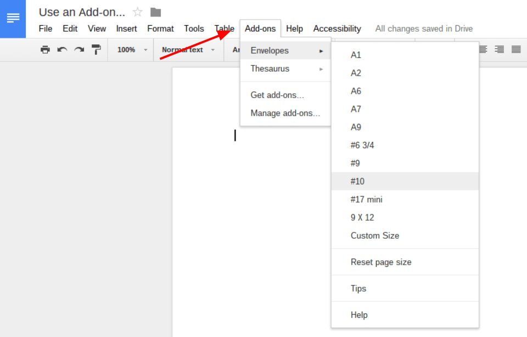
Task: Open Manage add-ons dialog
Action: pyautogui.click(x=285, y=113)
